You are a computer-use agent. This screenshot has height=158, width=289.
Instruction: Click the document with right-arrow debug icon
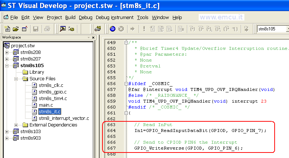coord(161,29)
